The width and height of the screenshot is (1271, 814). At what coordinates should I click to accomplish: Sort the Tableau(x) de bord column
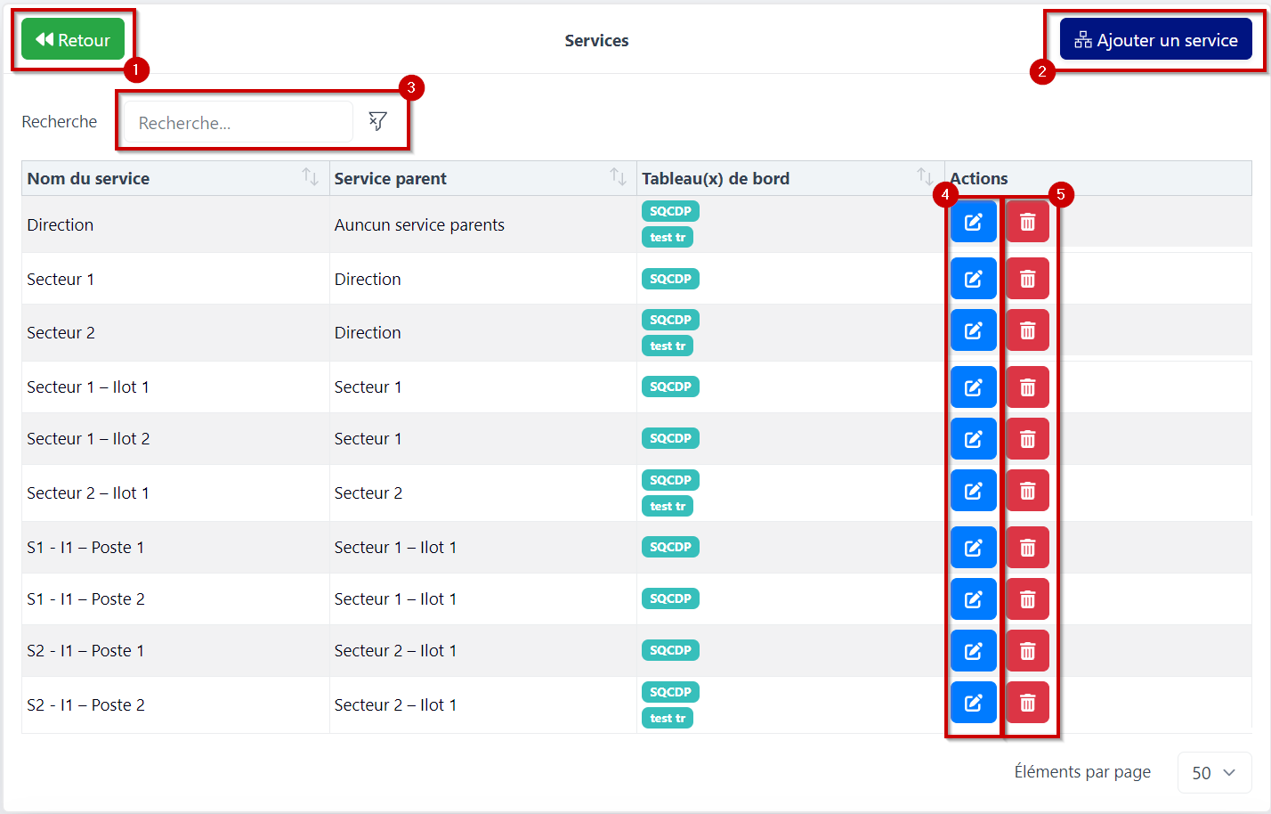coord(927,177)
